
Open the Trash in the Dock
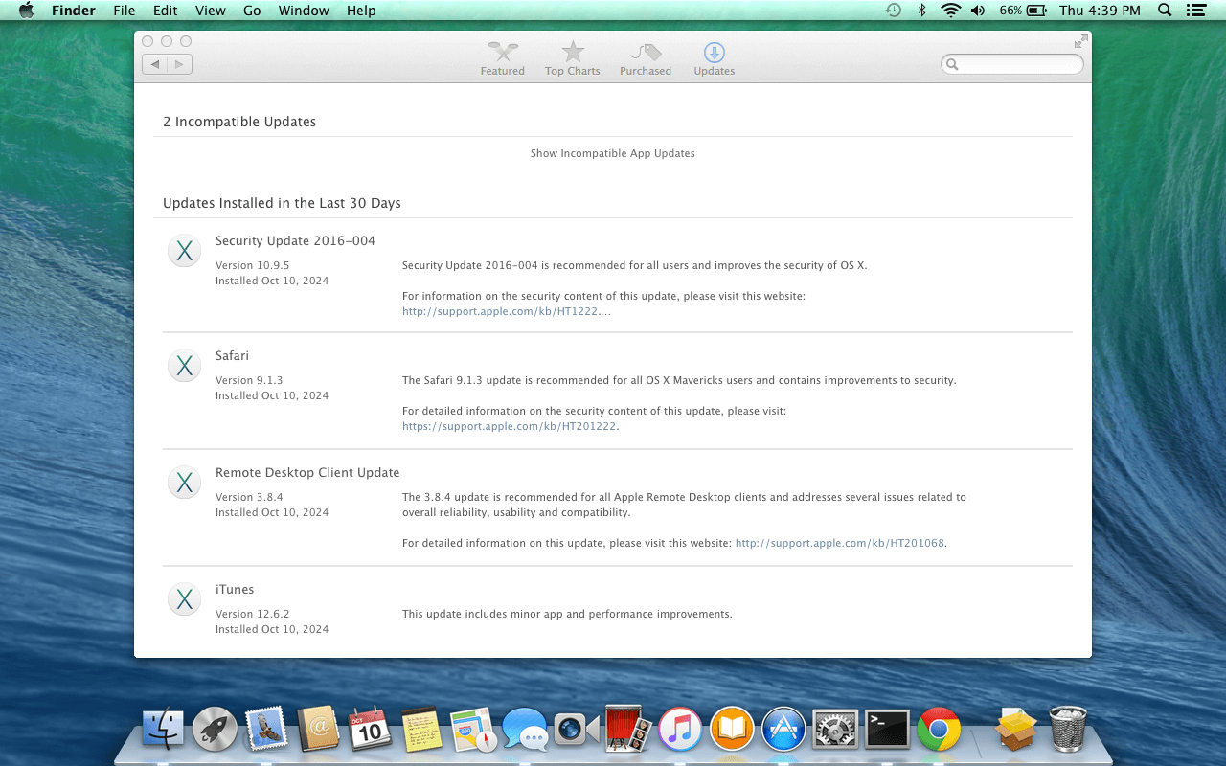point(1068,730)
